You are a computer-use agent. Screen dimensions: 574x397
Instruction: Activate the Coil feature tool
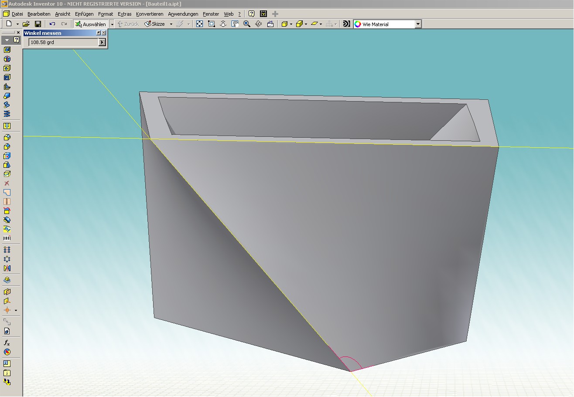point(7,114)
